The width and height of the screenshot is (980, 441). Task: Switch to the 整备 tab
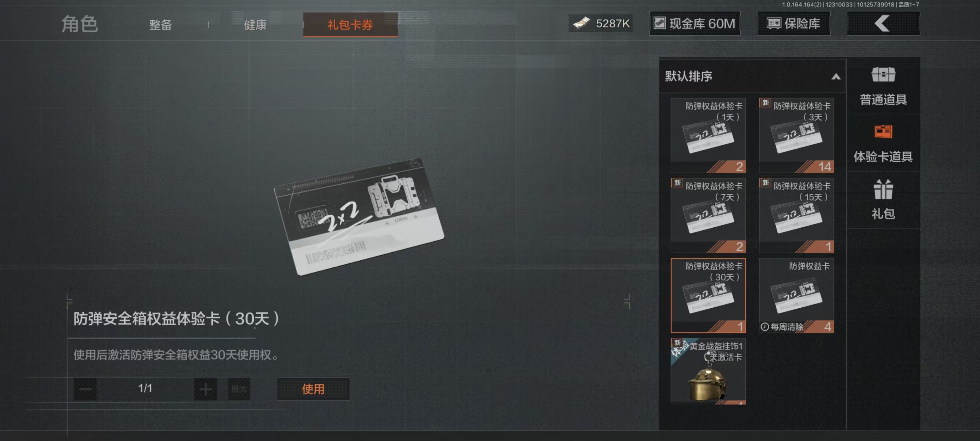pyautogui.click(x=161, y=25)
